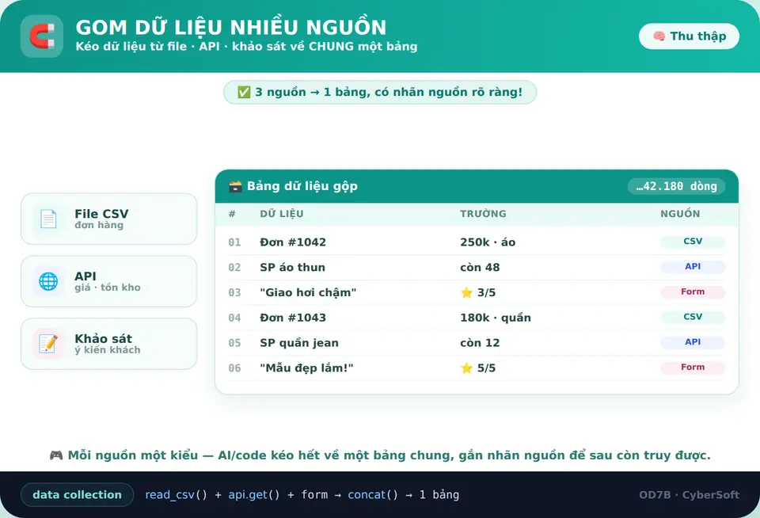Image resolution: width=760 pixels, height=518 pixels.
Task: Click the card box icon beside Bảng dữ liệu gộp
Action: [235, 186]
